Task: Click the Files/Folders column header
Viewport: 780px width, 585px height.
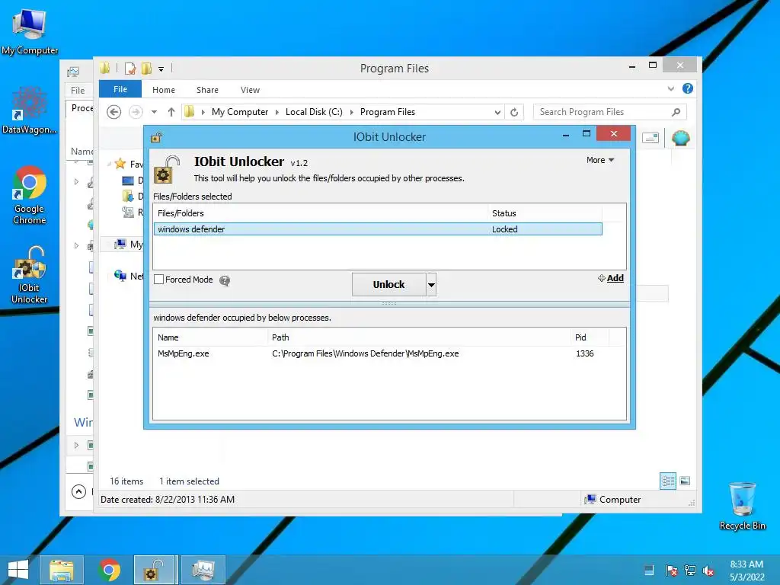Action: coord(321,213)
